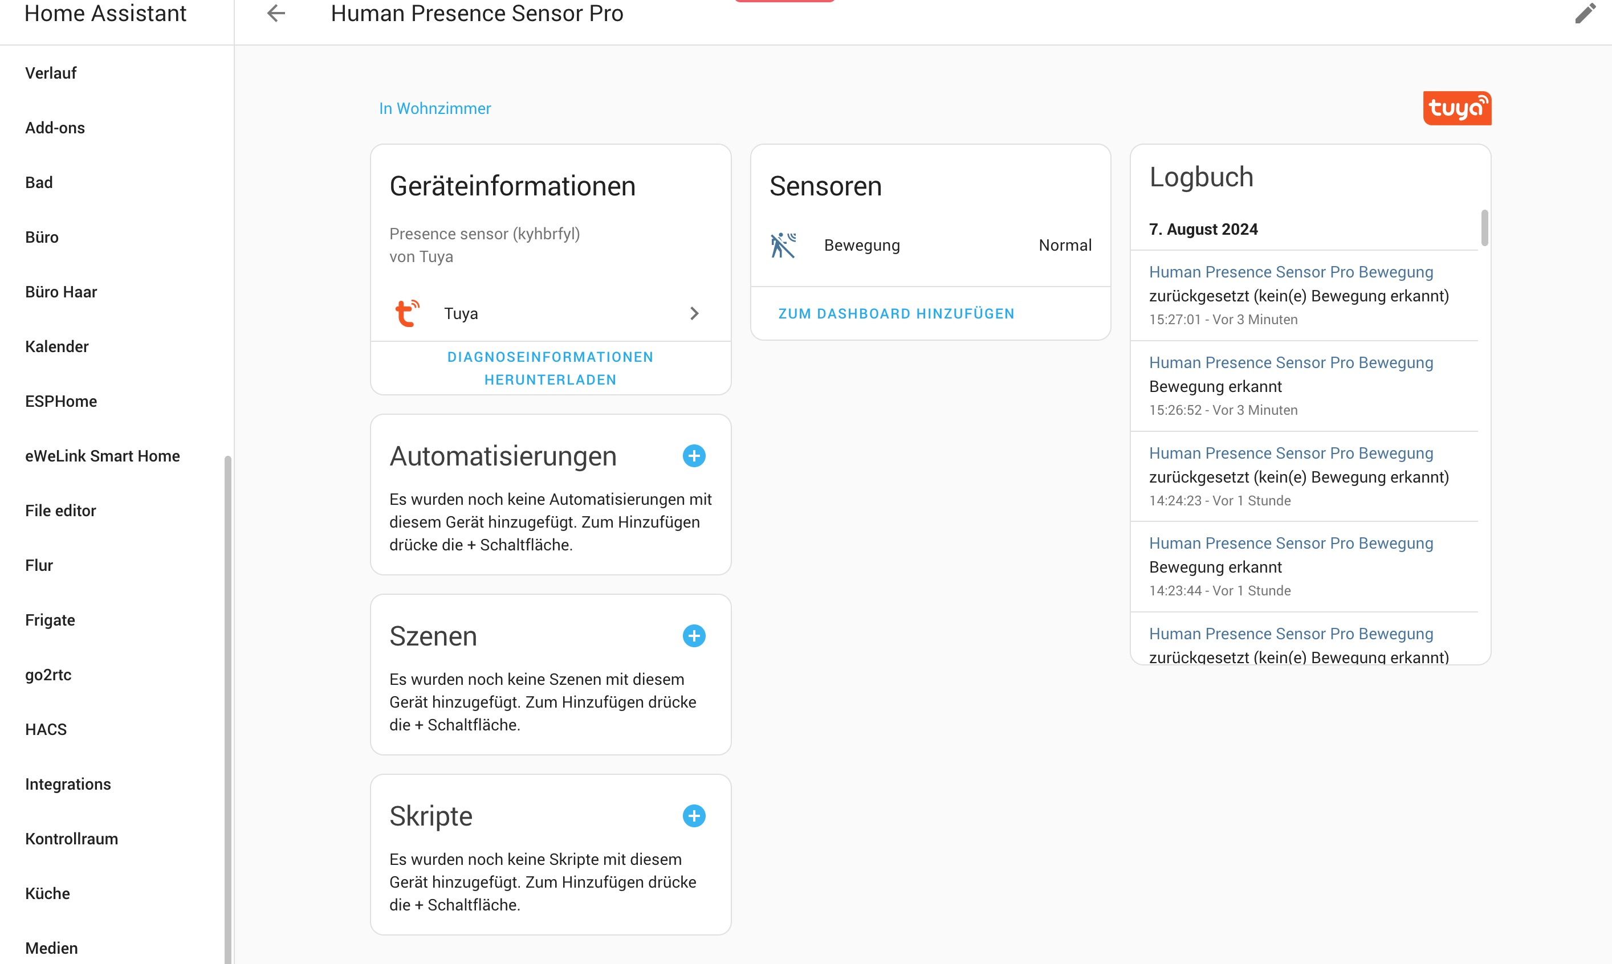Click the Tuya integration icon
The image size is (1612, 964).
(408, 313)
